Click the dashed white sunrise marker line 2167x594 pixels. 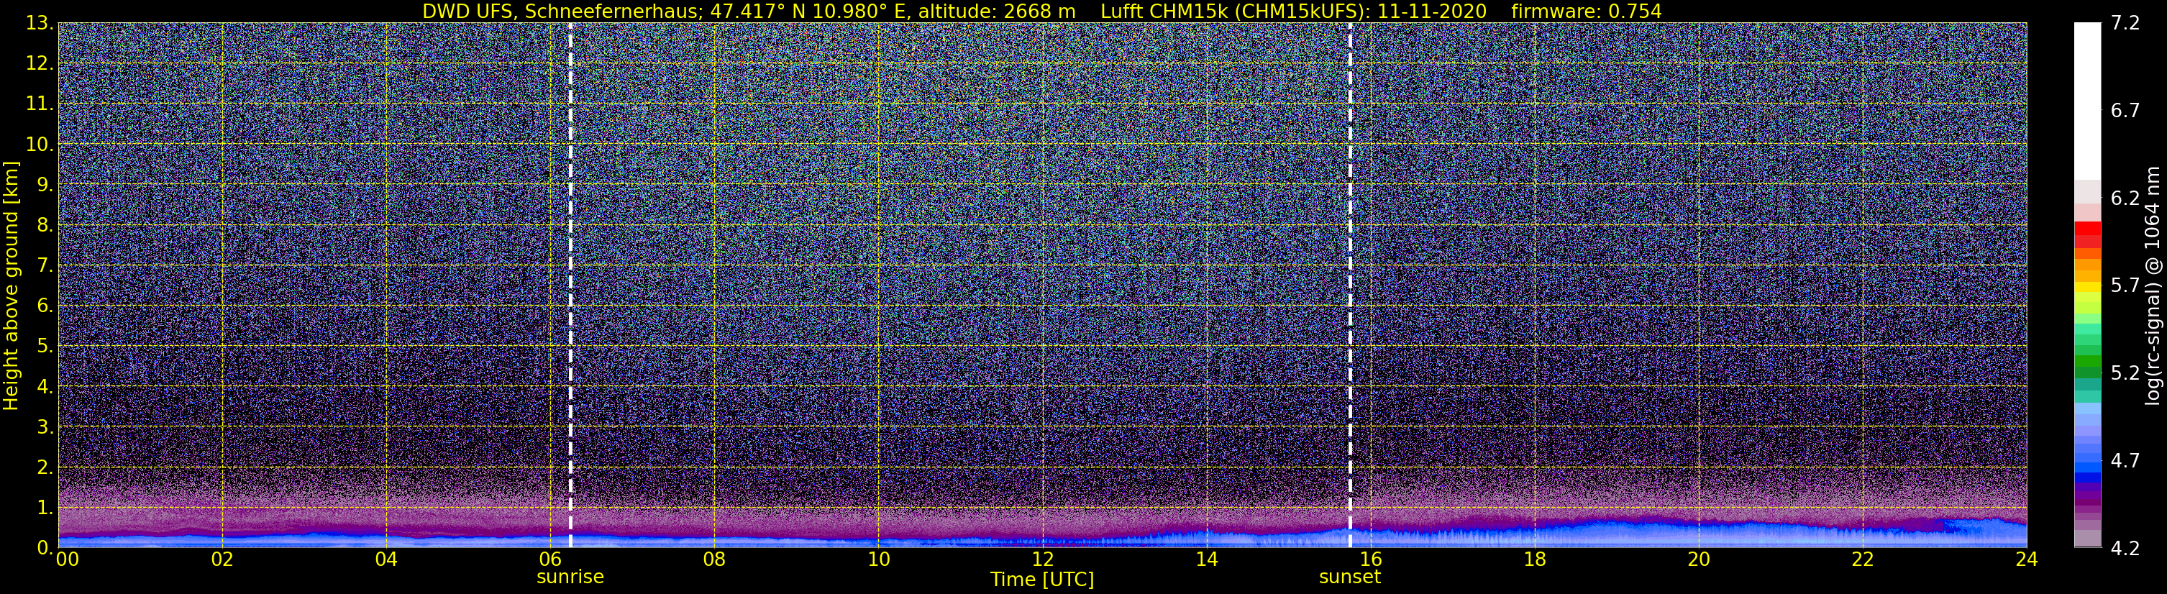(x=570, y=284)
